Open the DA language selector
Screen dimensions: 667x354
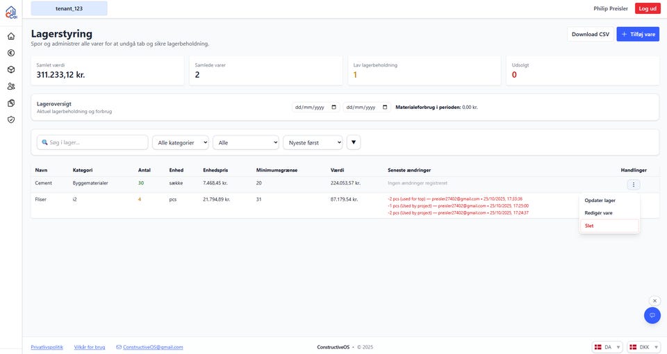[607, 347]
